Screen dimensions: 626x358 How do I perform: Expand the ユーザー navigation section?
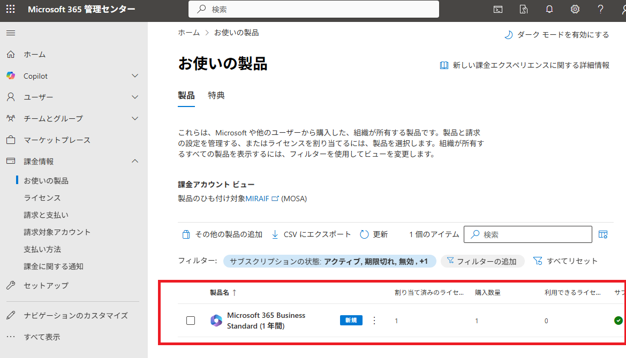tap(135, 97)
